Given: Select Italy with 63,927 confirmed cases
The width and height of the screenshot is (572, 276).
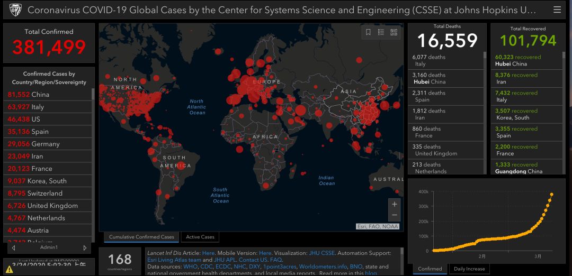Looking at the screenshot, I should 48,107.
